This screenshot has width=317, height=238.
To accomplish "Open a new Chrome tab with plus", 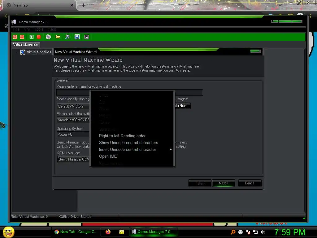I will pos(84,5).
